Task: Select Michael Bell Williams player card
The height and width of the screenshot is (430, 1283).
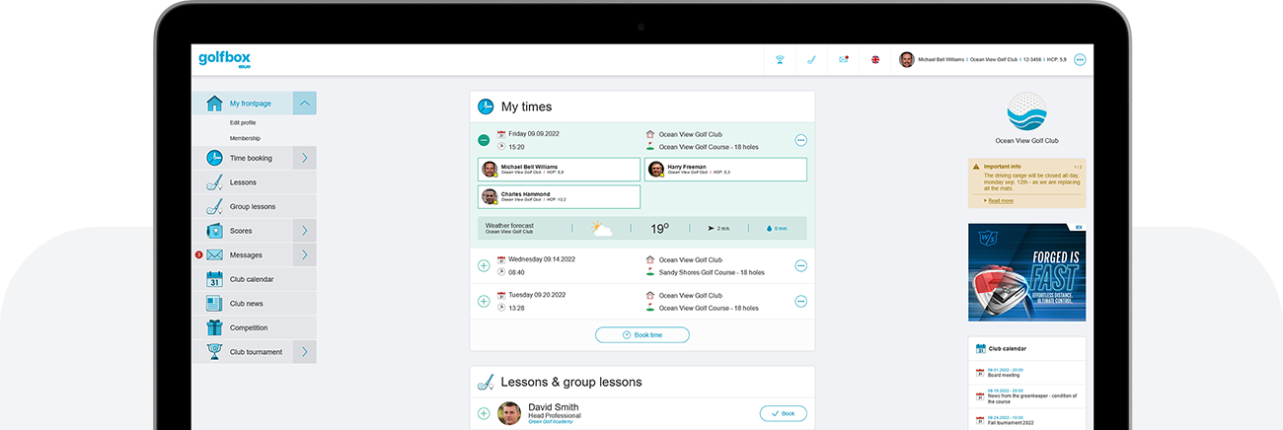Action: pos(560,170)
